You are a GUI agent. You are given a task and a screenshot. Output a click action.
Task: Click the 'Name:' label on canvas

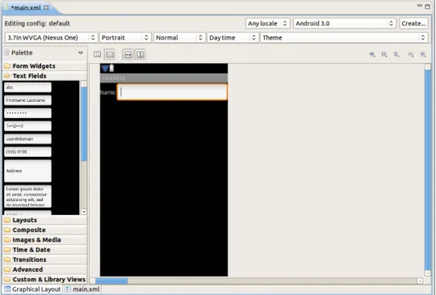pos(108,92)
